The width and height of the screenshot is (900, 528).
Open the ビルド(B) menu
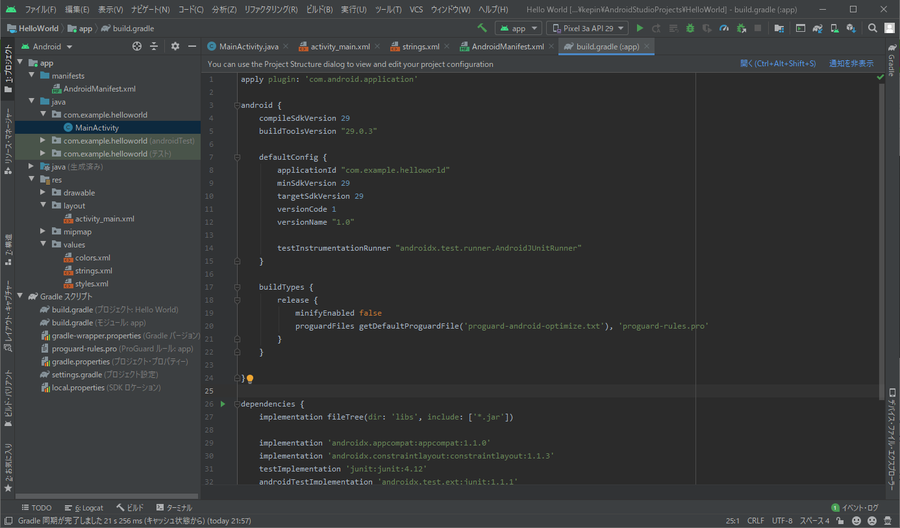[x=319, y=10]
